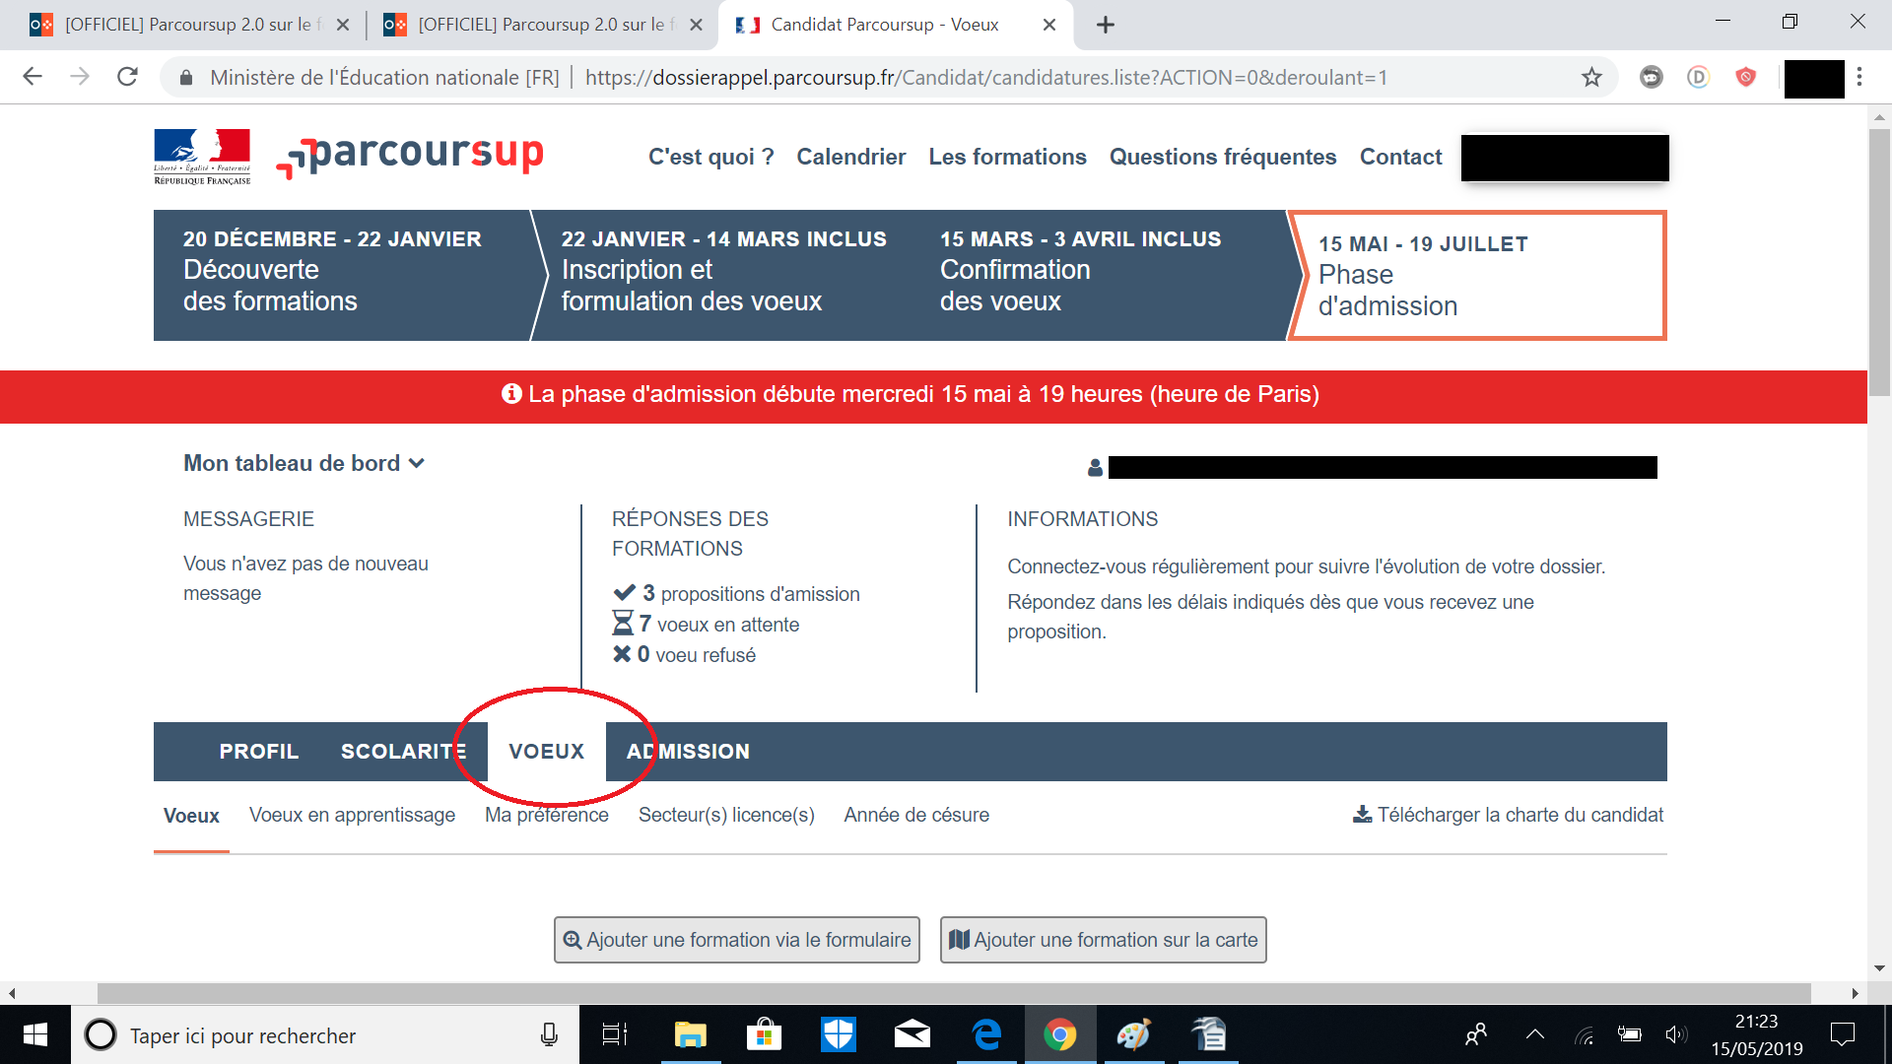This screenshot has width=1892, height=1064.
Task: Open Microsoft Edge from taskbar
Action: point(986,1034)
